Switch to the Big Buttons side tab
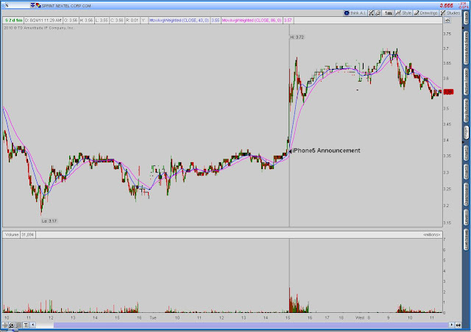The width and height of the screenshot is (471, 332). coord(466,111)
